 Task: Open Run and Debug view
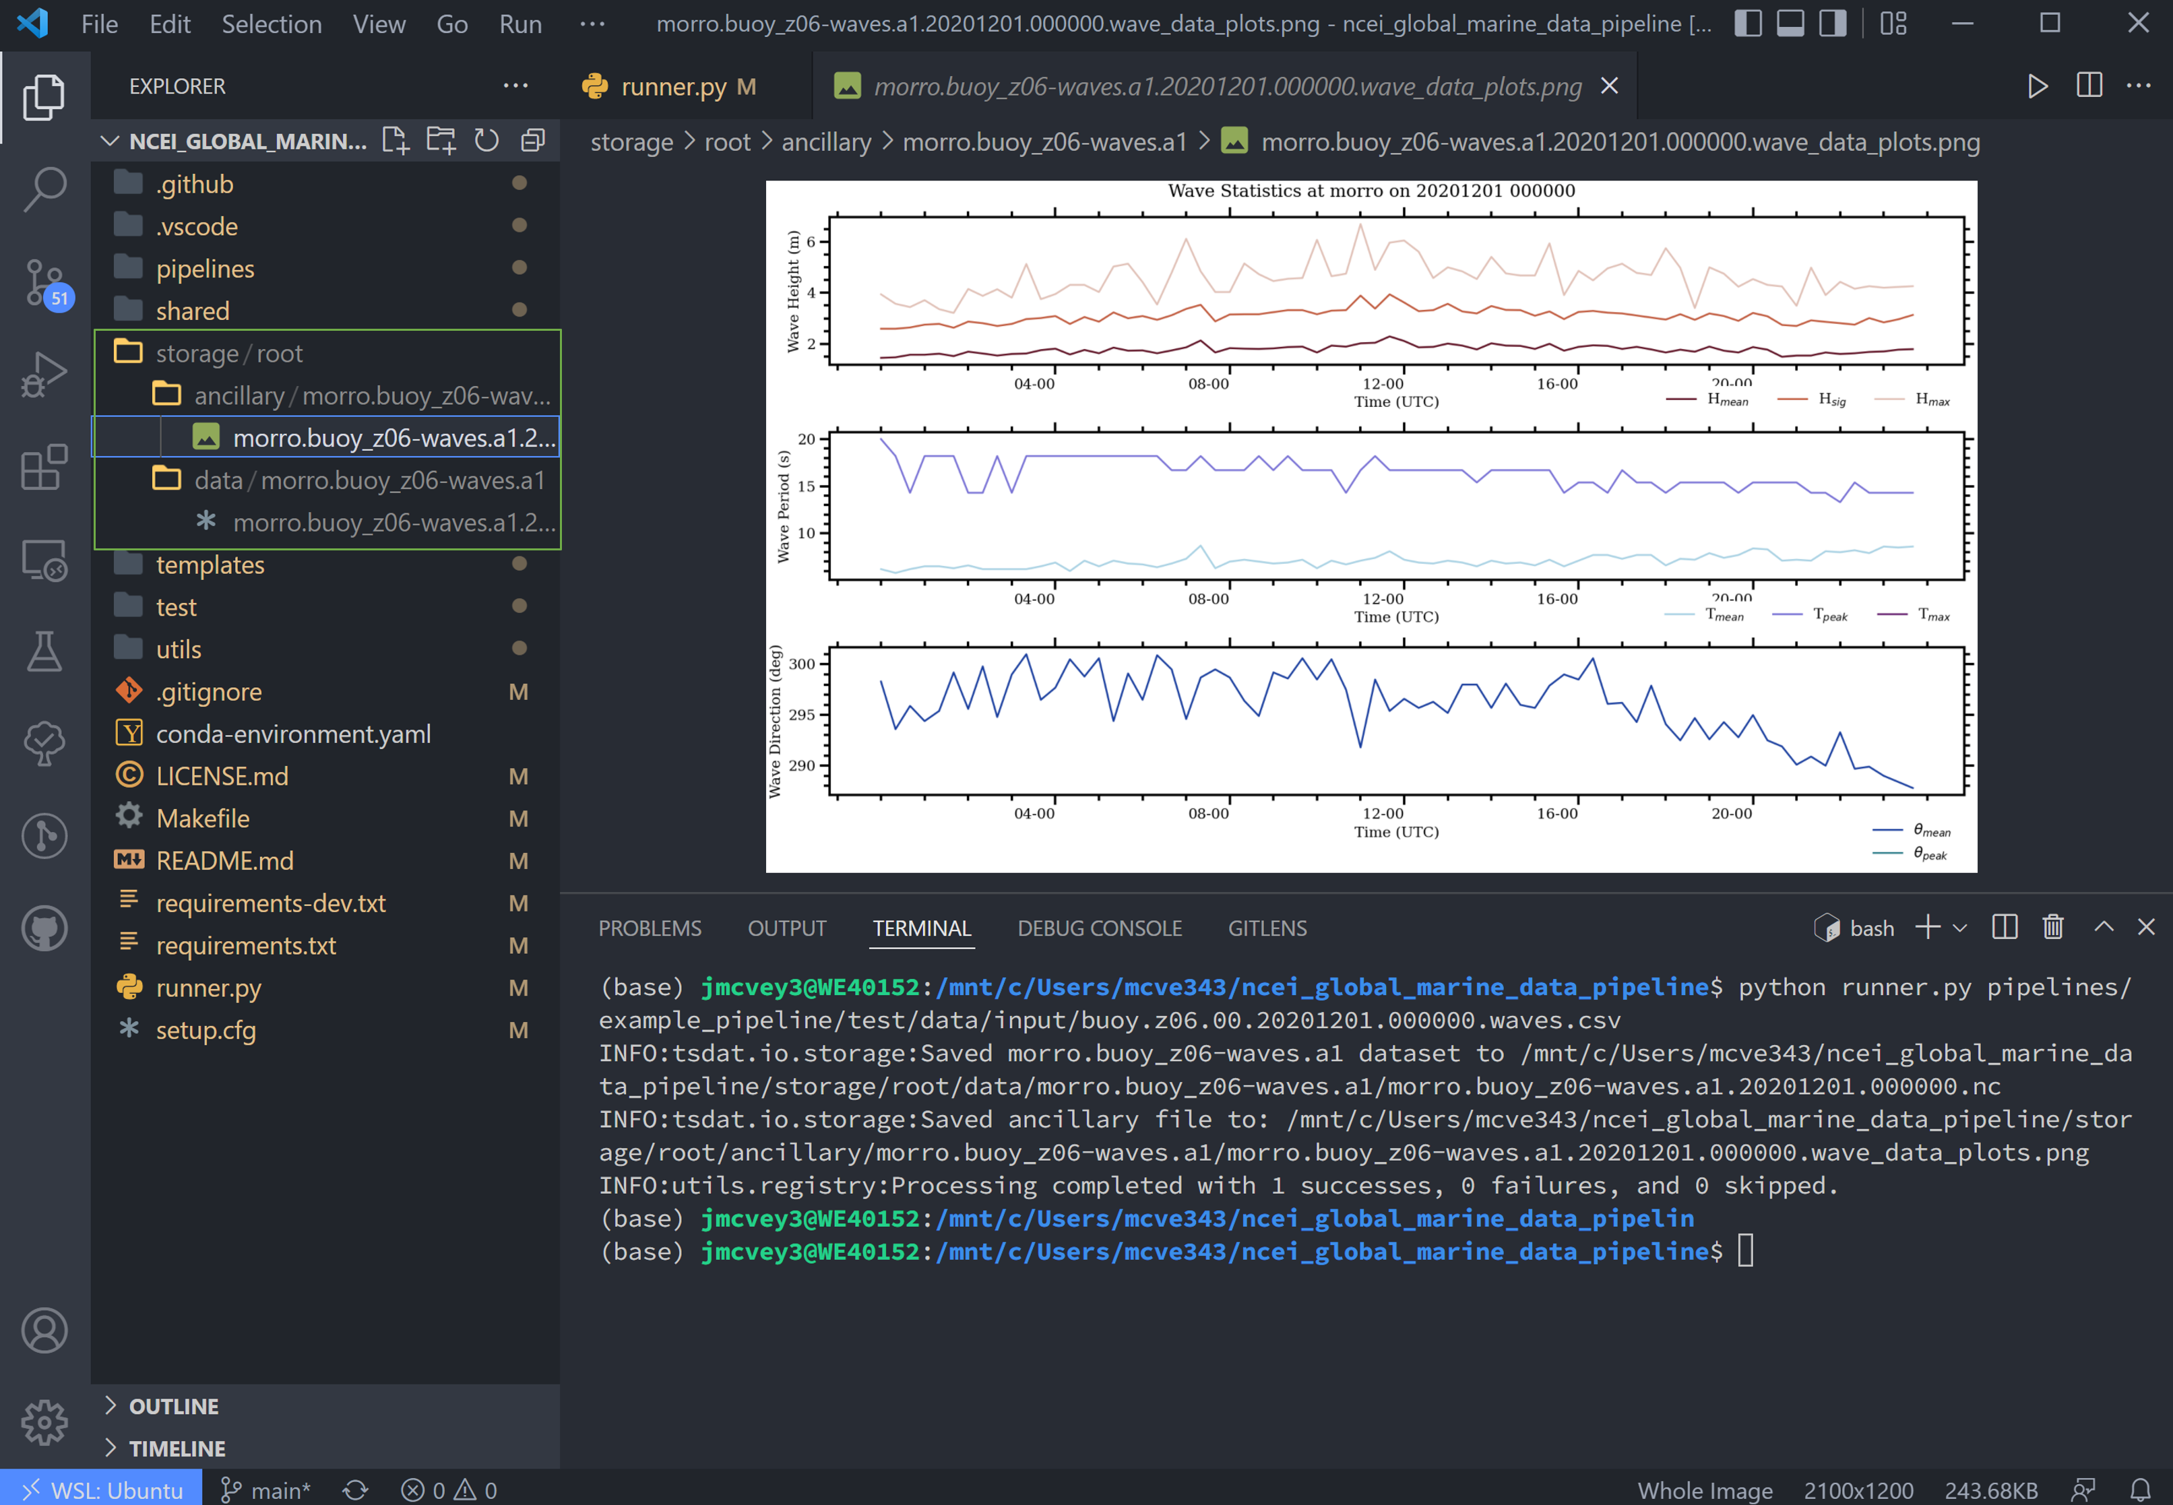(x=44, y=375)
